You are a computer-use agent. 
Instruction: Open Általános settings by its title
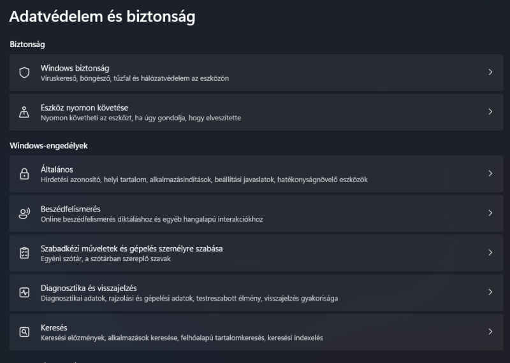click(x=57, y=169)
